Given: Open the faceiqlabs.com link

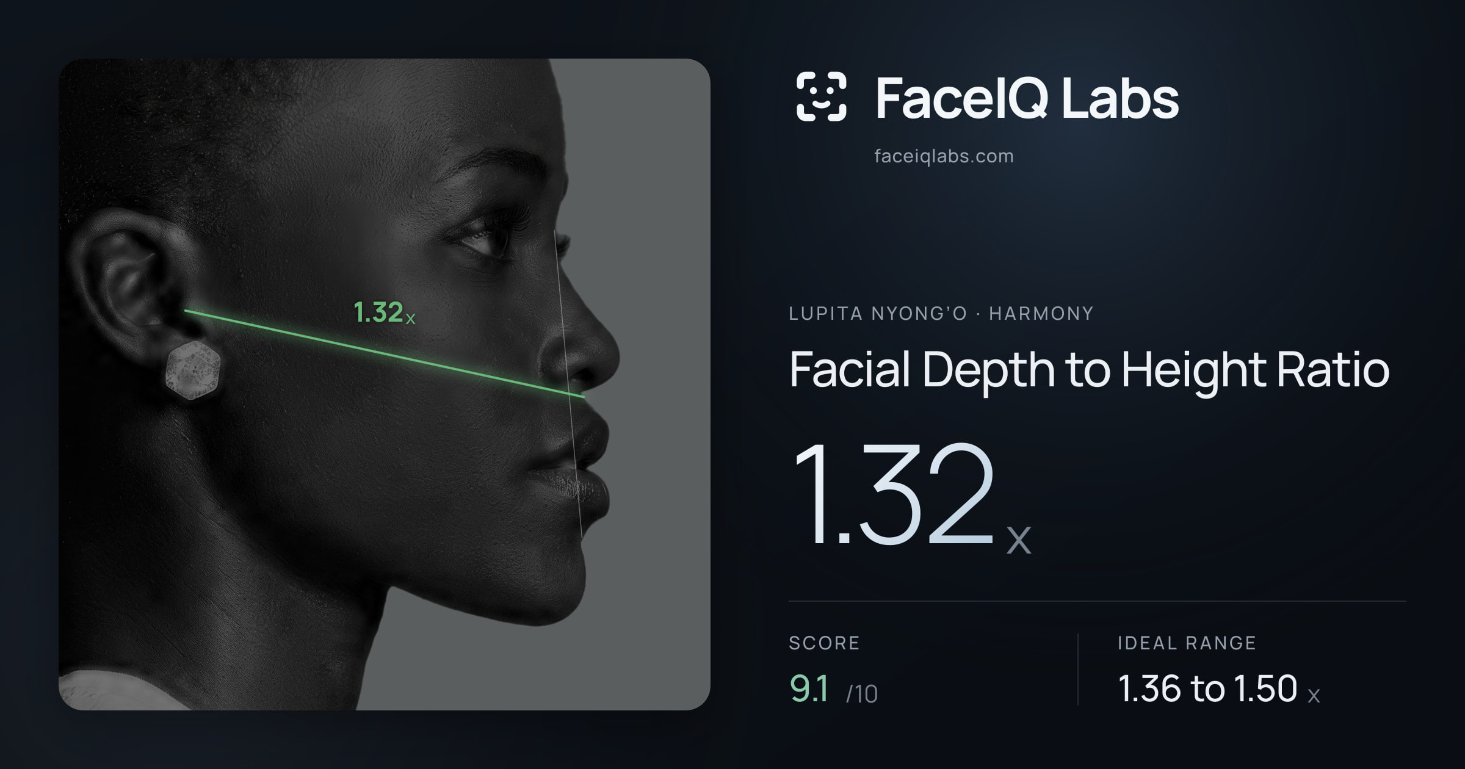Looking at the screenshot, I should pos(944,156).
